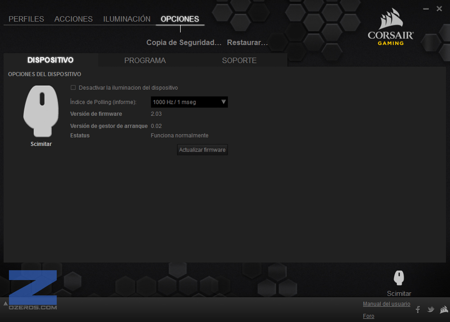The width and height of the screenshot is (450, 322).
Task: Open the Índice de Polling dropdown
Action: tap(189, 102)
